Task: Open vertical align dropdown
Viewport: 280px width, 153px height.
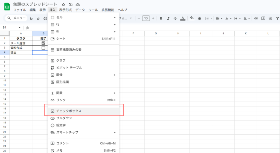Action: pyautogui.click(x=228, y=18)
